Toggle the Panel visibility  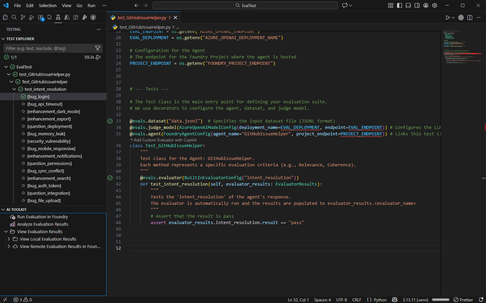click(x=408, y=5)
